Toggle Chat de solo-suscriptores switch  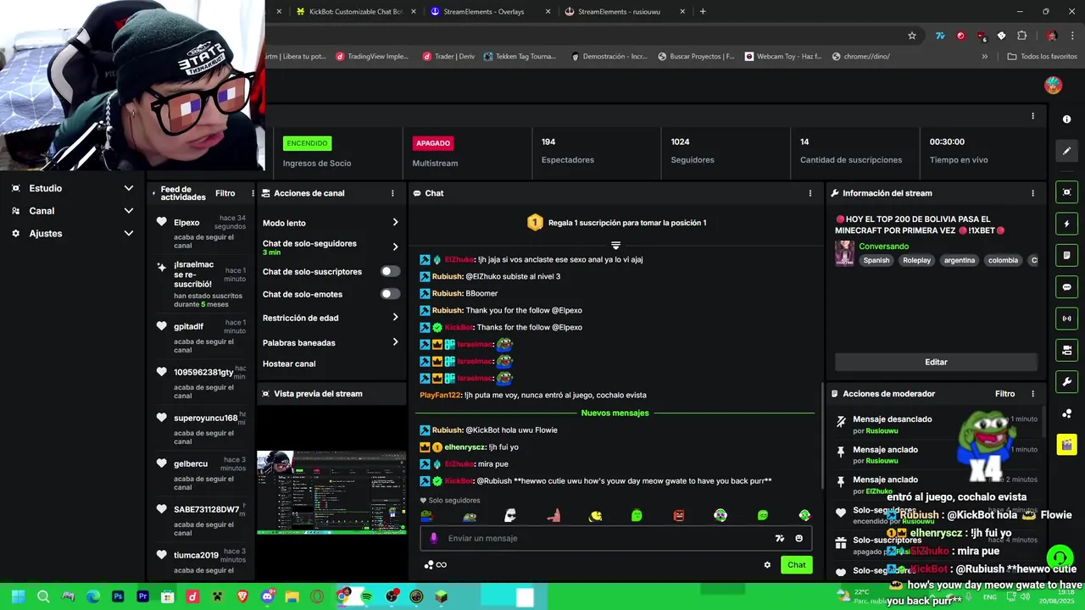tap(390, 271)
